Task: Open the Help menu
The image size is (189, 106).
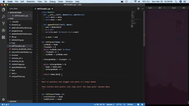Action: point(77,1)
